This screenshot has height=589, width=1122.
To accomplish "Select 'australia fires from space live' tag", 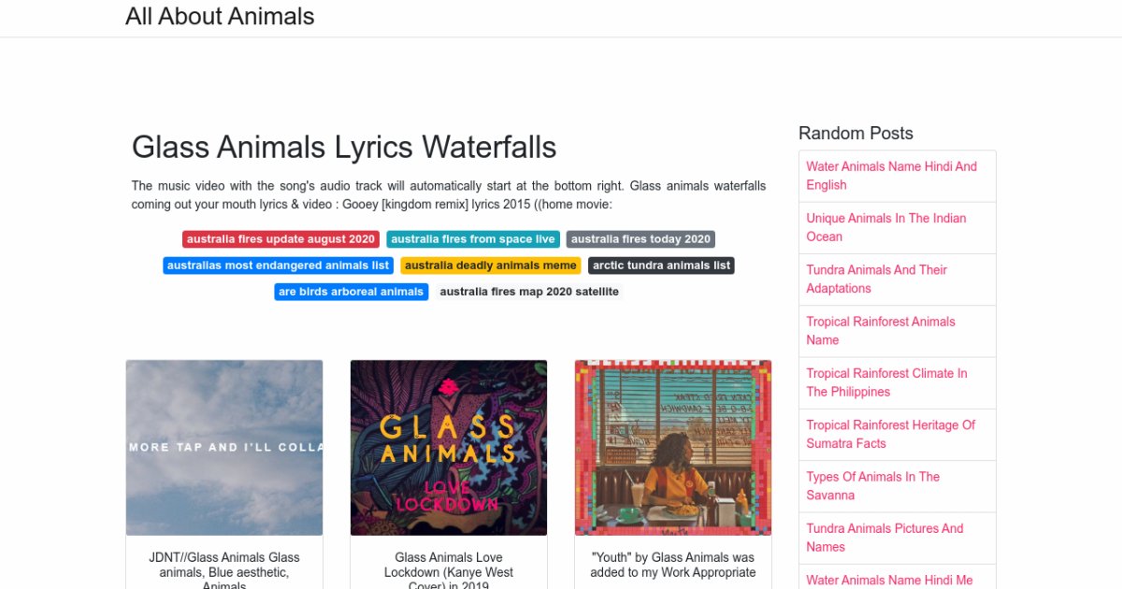I will tap(473, 239).
